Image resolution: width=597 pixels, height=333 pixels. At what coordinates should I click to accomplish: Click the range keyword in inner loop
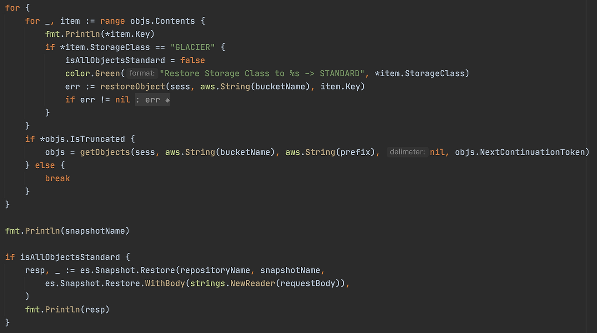[x=112, y=21]
